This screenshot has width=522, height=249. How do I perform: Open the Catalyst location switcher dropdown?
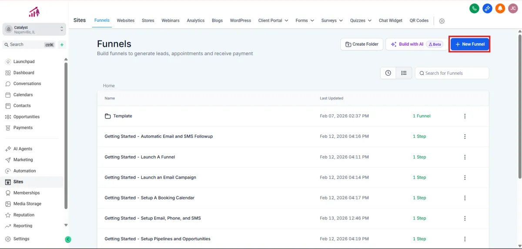pyautogui.click(x=34, y=29)
